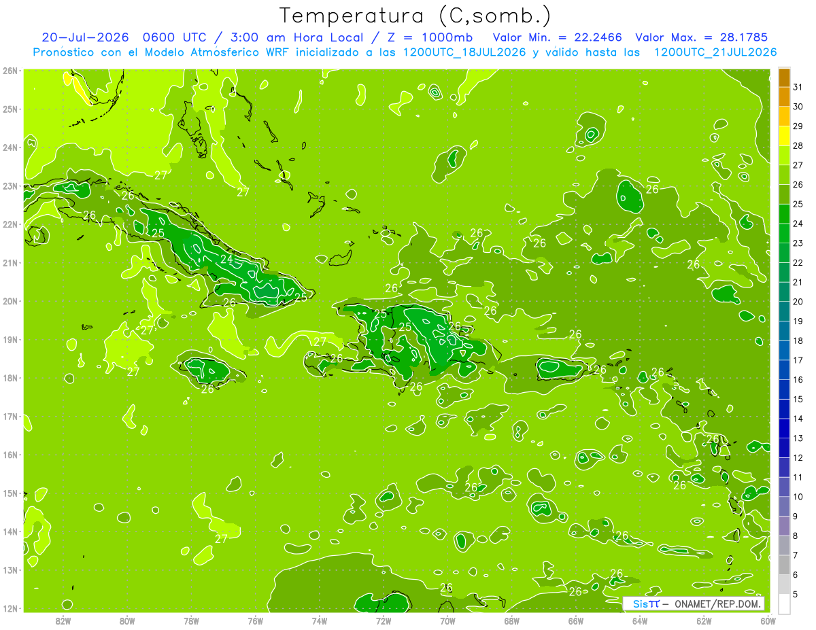Pick the gold swatch between 29 and 30

(785, 116)
